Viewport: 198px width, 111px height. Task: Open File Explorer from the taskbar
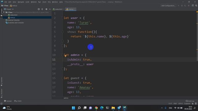pos(113,108)
